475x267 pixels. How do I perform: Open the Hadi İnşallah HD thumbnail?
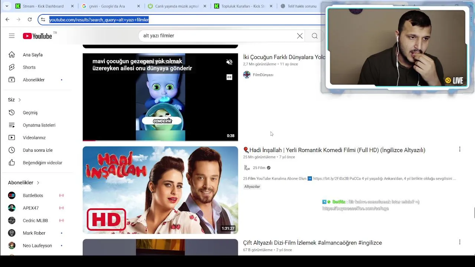(160, 190)
